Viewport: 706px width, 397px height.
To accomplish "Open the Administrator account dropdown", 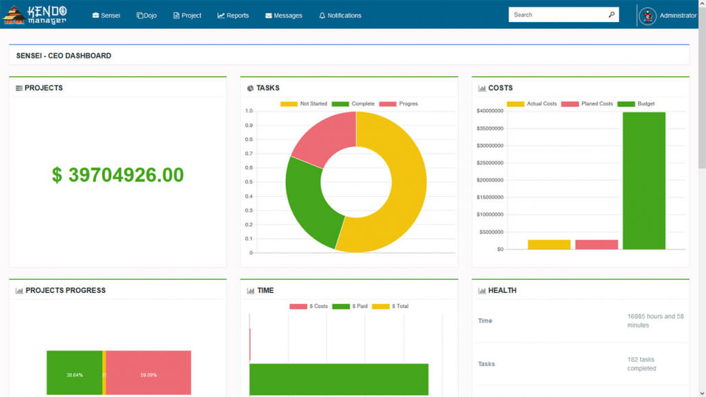I will pos(668,15).
